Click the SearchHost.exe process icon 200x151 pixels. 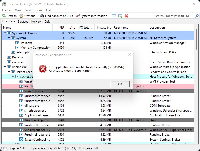click(x=21, y=91)
